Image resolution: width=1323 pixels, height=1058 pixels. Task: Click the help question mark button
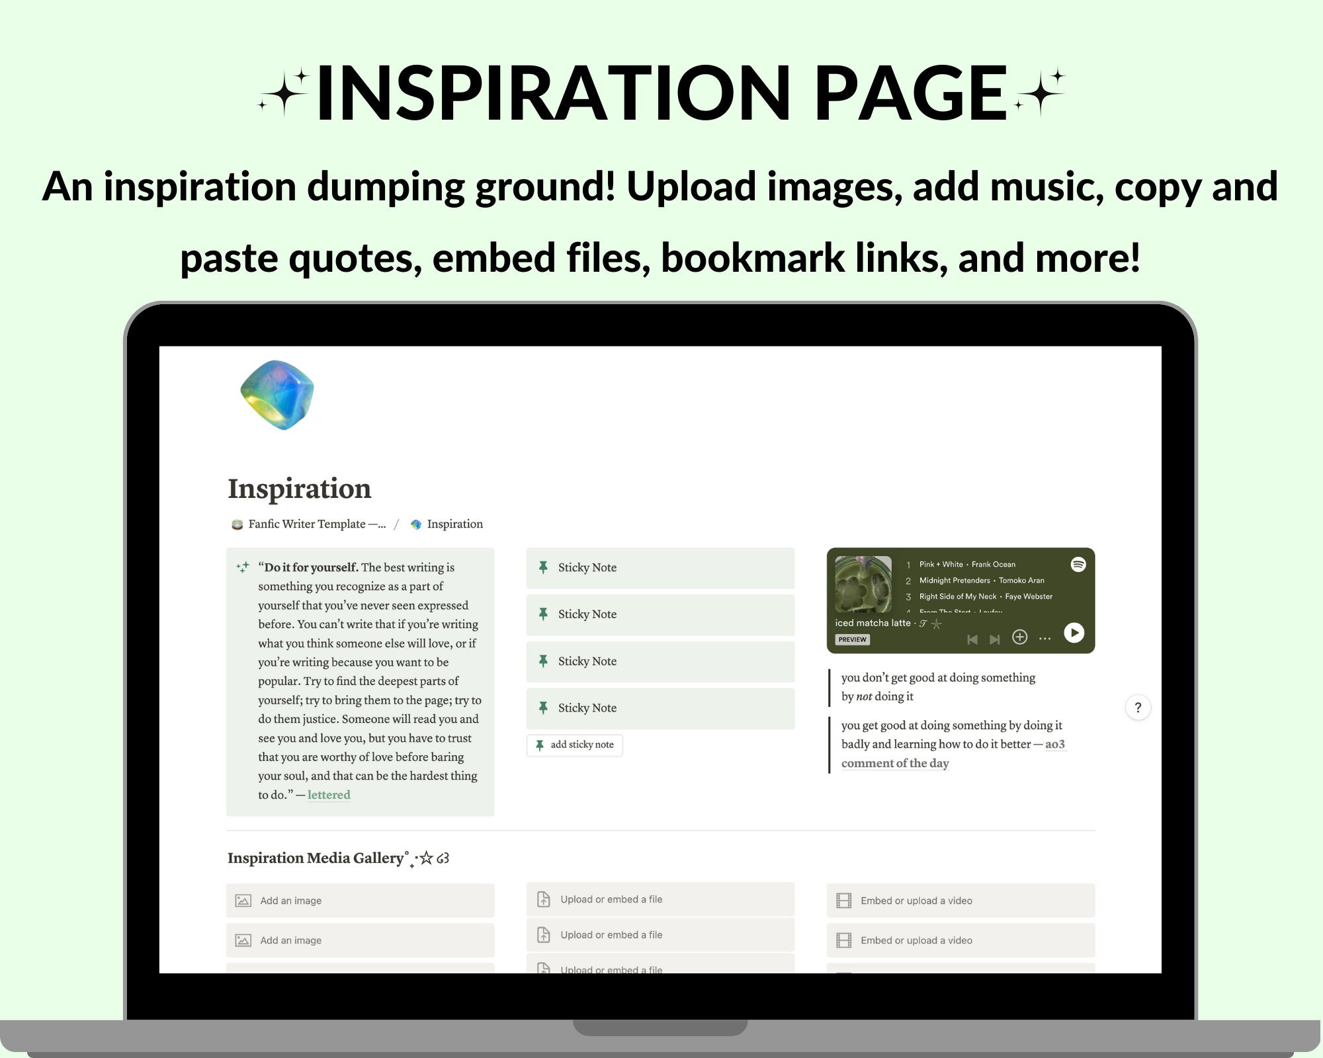coord(1138,708)
